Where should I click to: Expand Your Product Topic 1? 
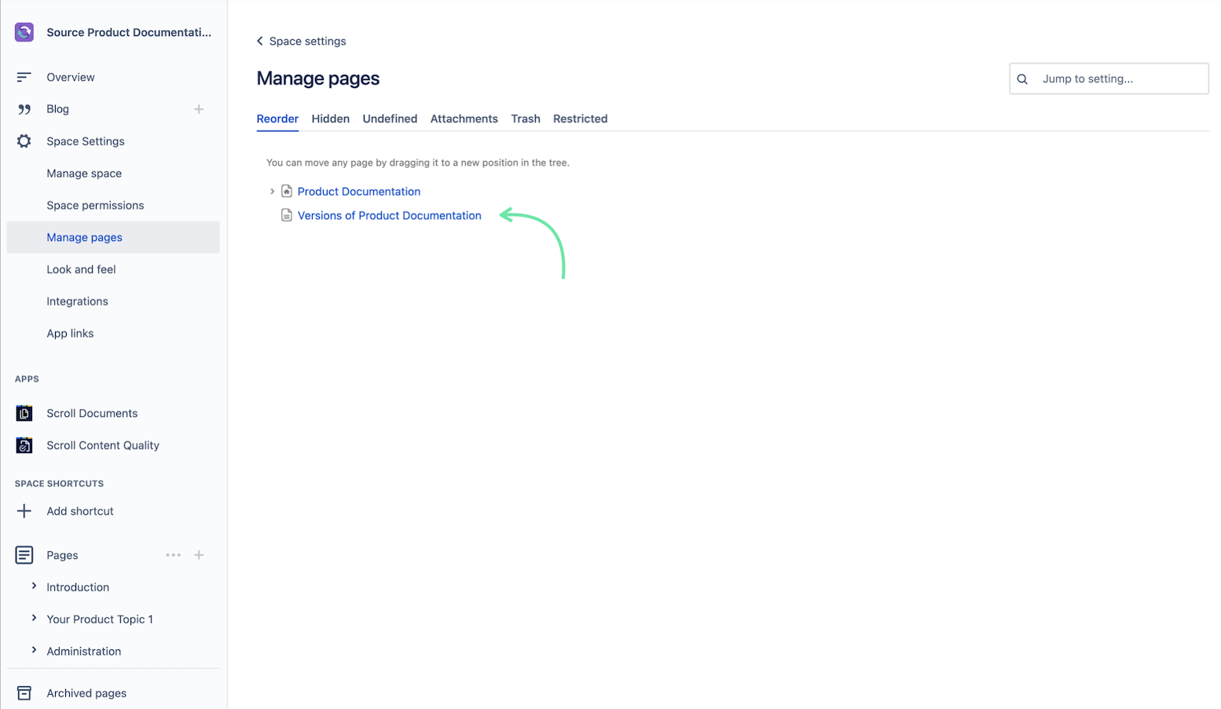[x=34, y=619]
